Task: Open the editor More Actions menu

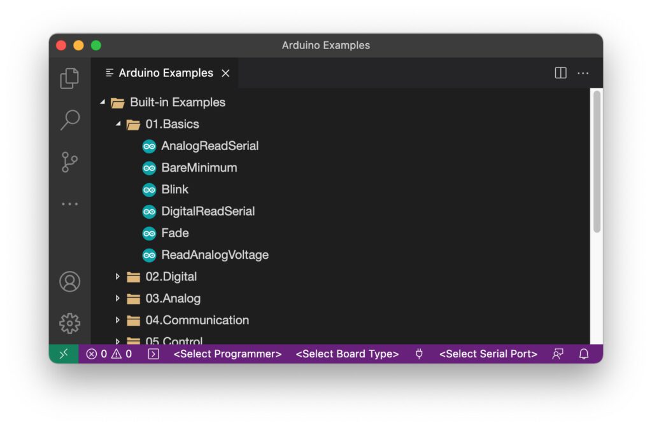Action: coord(583,73)
